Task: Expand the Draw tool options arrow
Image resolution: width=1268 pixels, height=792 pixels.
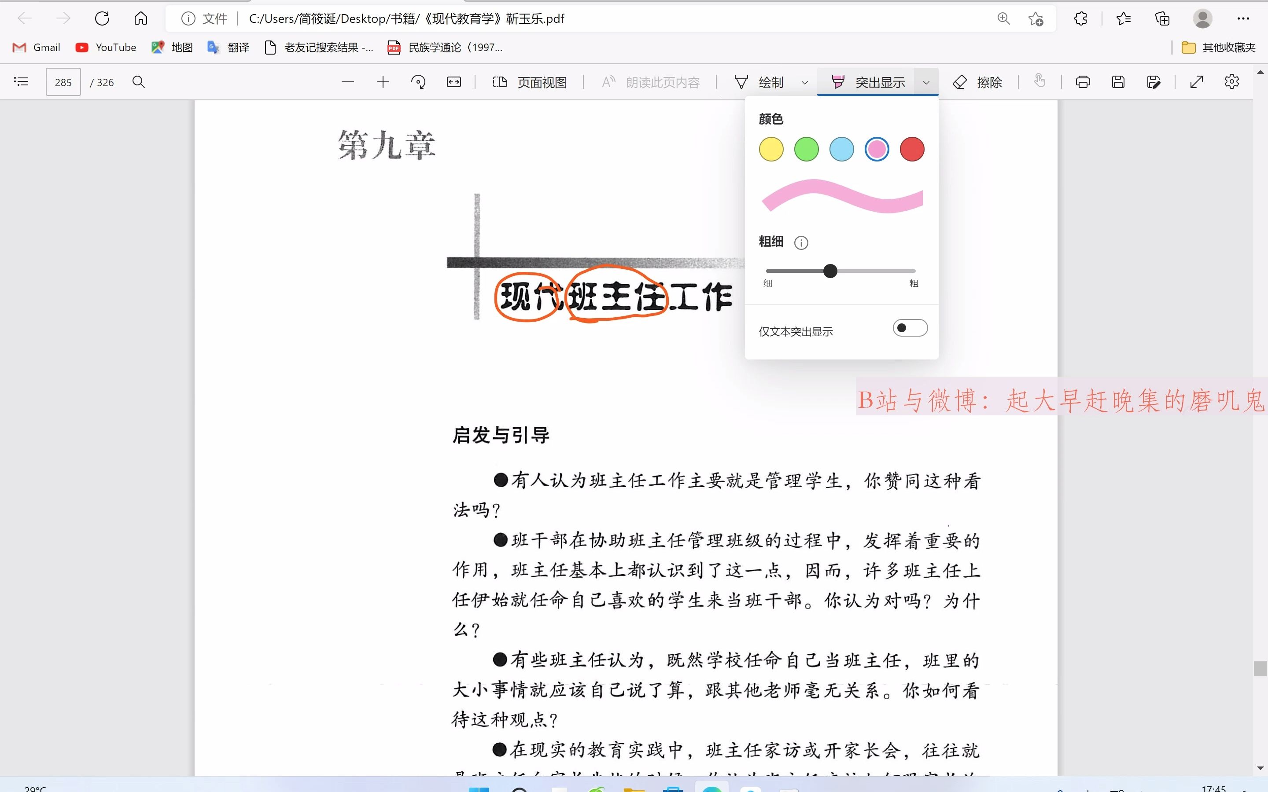Action: (x=805, y=82)
